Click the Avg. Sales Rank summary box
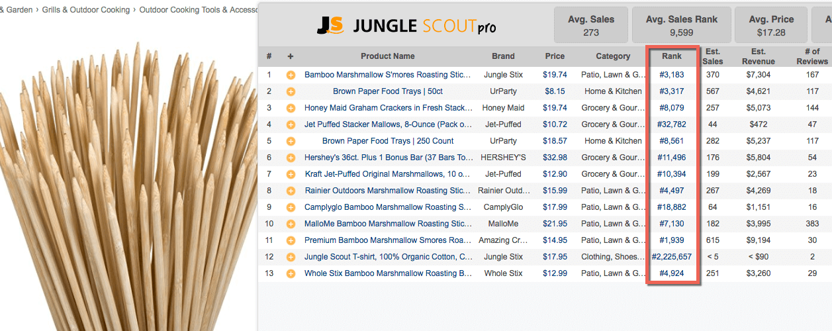Screen dimensions: 832x331 click(681, 25)
